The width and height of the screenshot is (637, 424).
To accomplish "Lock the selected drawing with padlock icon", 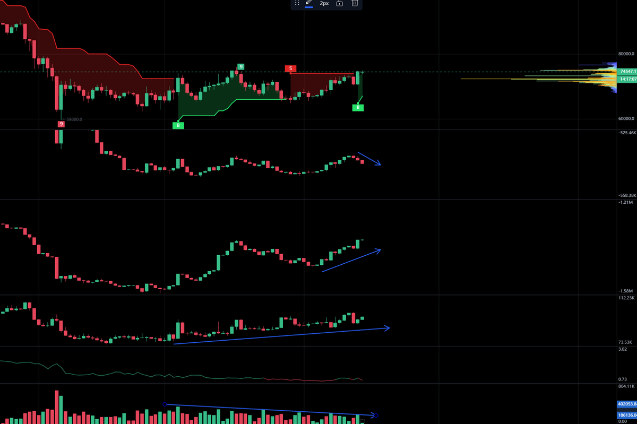I will 339,3.
